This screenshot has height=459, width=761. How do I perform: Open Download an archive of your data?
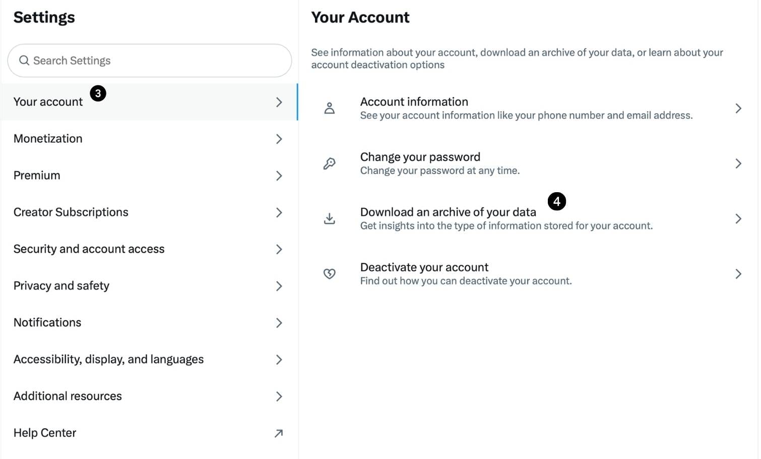coord(448,212)
